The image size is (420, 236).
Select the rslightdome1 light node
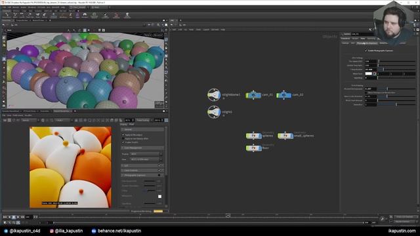(x=214, y=94)
